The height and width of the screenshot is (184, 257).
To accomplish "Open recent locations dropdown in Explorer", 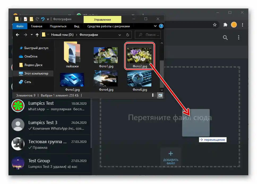I will [32, 35].
